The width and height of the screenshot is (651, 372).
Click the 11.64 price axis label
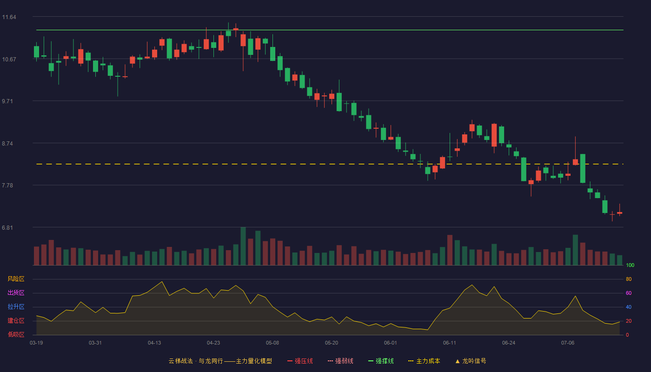9,17
